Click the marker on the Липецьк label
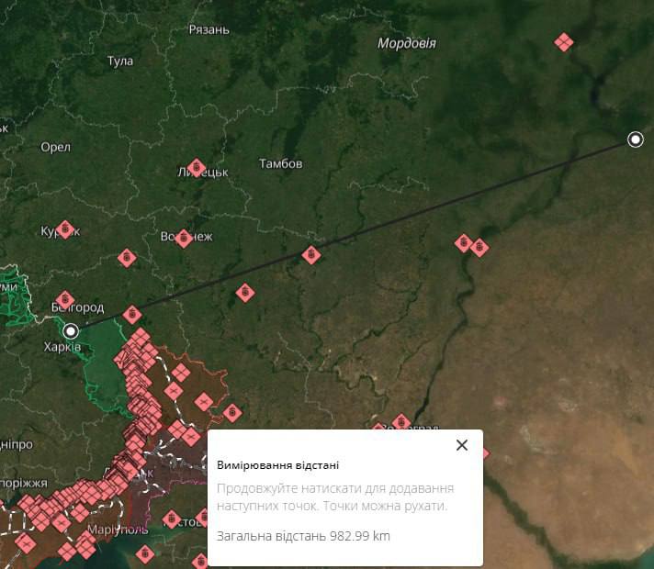Viewport: 654px width, 569px height. [196, 168]
